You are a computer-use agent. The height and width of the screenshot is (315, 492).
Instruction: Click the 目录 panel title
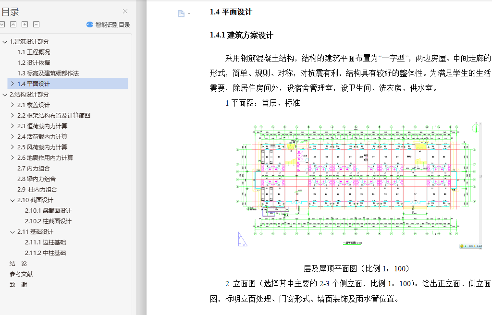[11, 12]
